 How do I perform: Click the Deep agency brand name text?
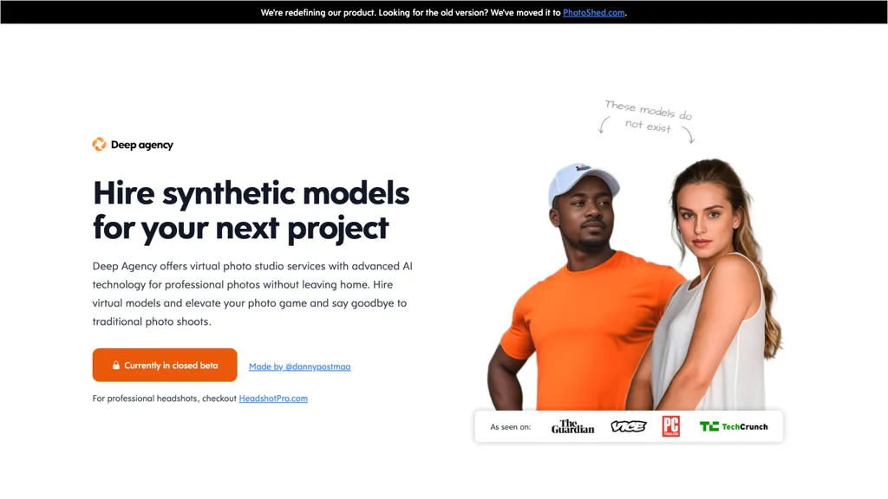point(141,145)
